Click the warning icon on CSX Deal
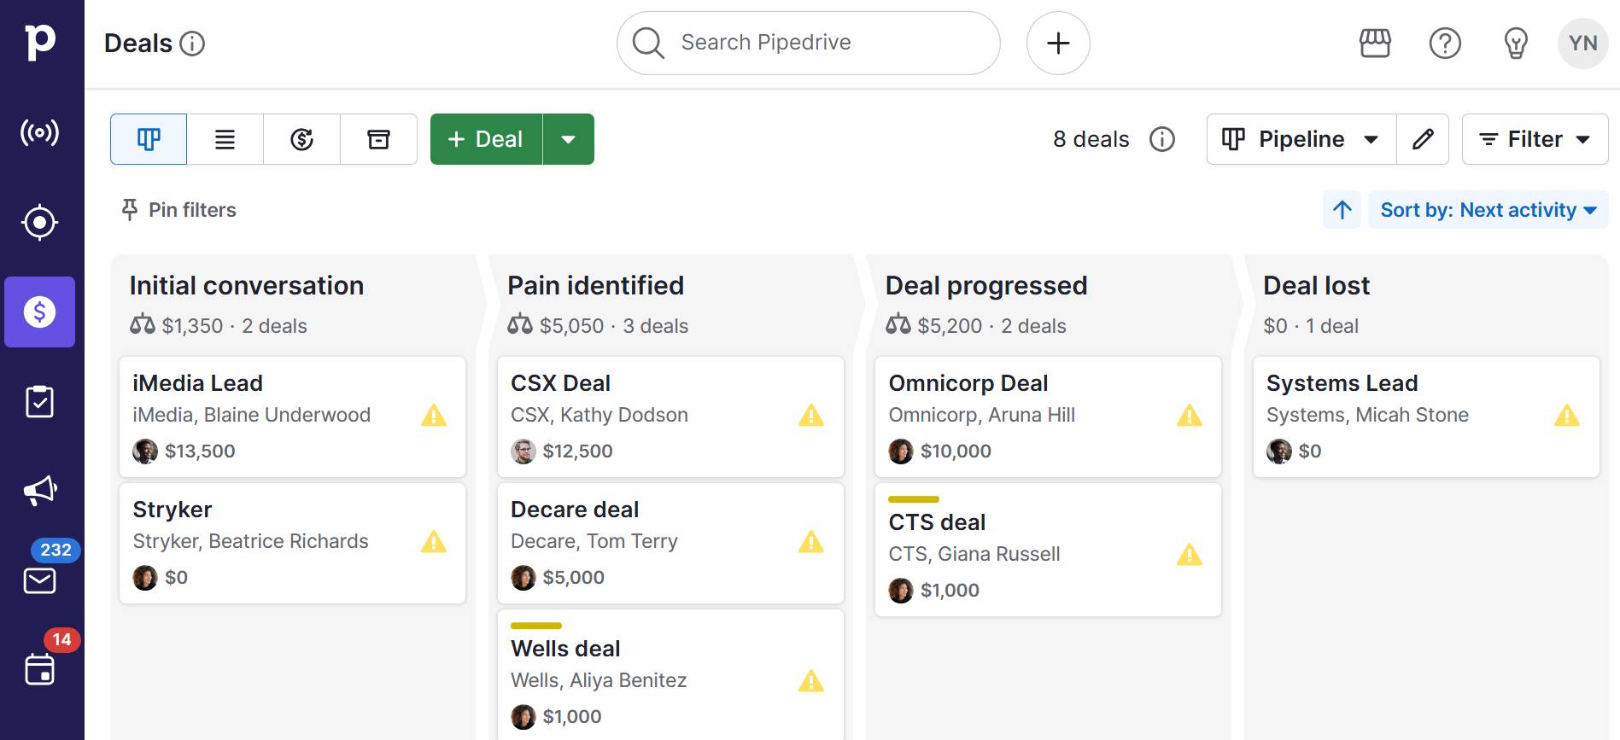Image resolution: width=1620 pixels, height=740 pixels. pyautogui.click(x=811, y=416)
